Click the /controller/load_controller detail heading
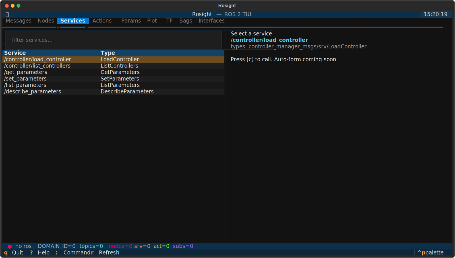Viewport: 455px width, 258px height. [269, 40]
